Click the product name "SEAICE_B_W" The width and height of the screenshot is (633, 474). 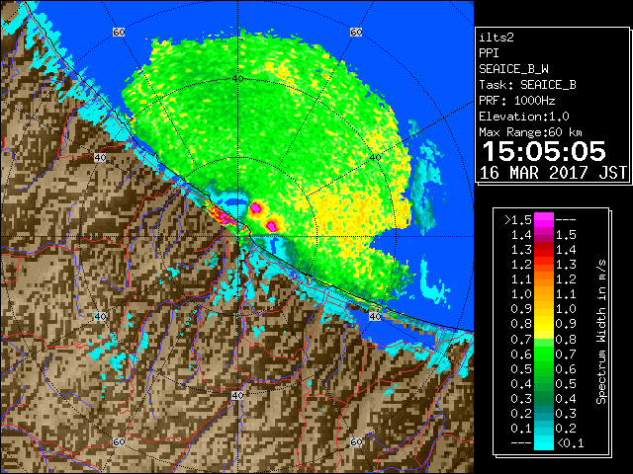513,69
